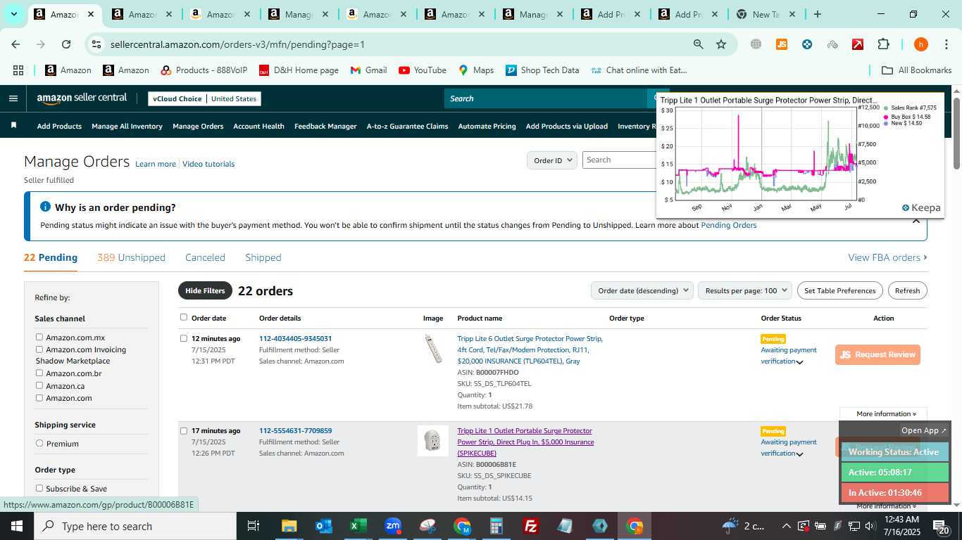Switch to the 22 Pending tab
Viewport: 962px width, 540px height.
(51, 257)
